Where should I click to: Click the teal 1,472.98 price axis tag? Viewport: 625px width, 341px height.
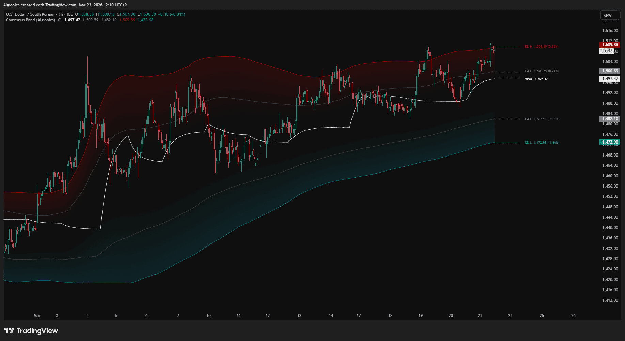610,142
